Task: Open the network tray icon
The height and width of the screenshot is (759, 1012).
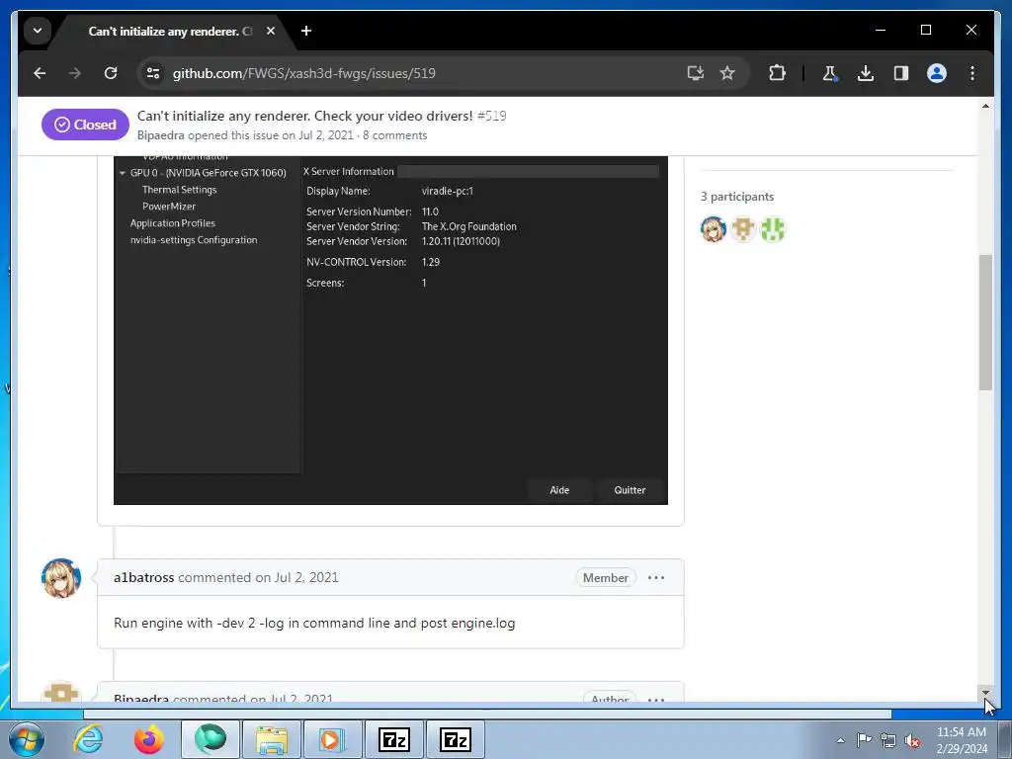Action: [888, 740]
